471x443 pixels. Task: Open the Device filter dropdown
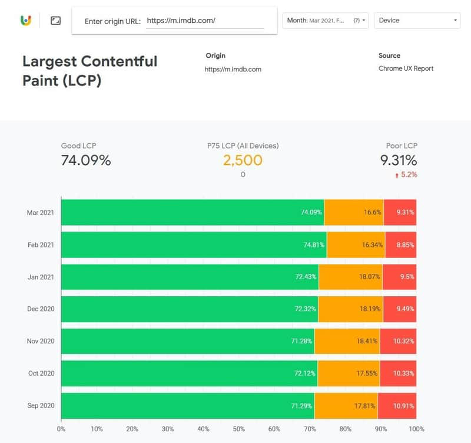[412, 20]
